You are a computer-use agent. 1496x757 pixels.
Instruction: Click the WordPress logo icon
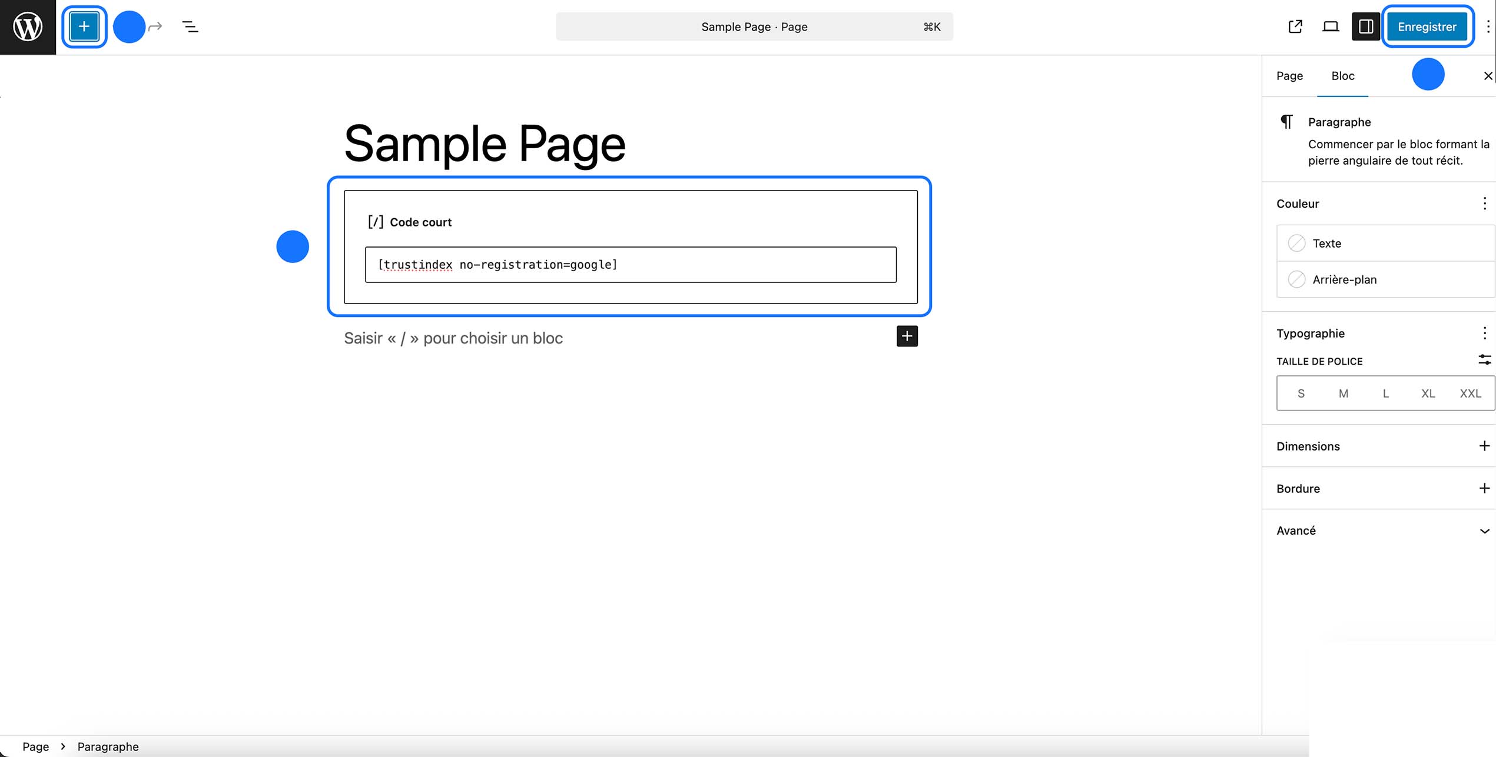[28, 26]
